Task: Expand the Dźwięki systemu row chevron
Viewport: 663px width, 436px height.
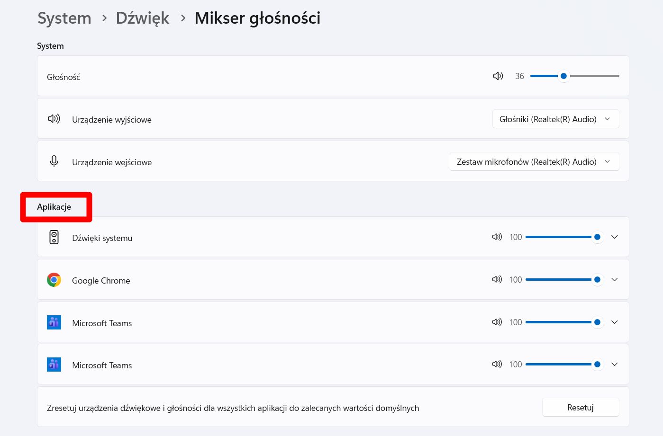Action: click(615, 237)
